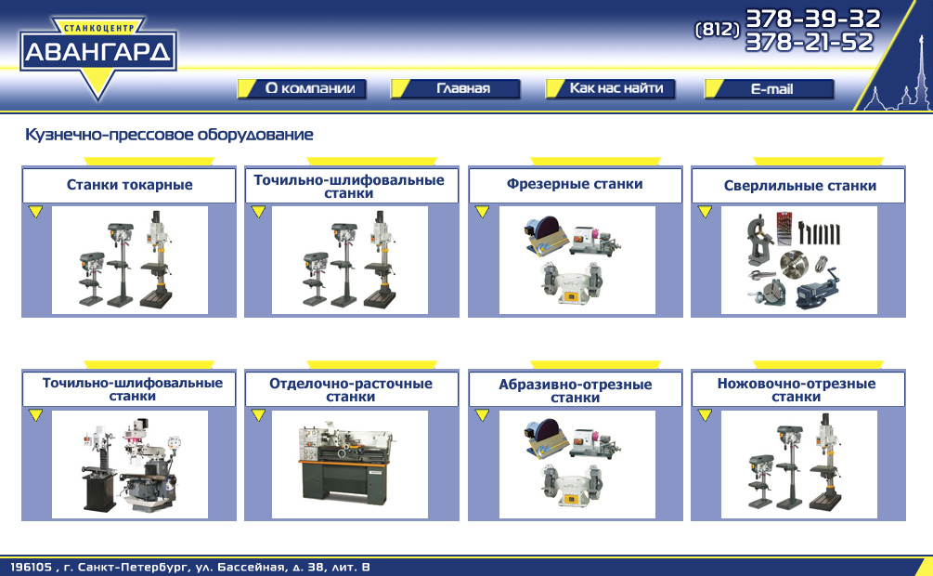Open the О компании page

pyautogui.click(x=302, y=89)
